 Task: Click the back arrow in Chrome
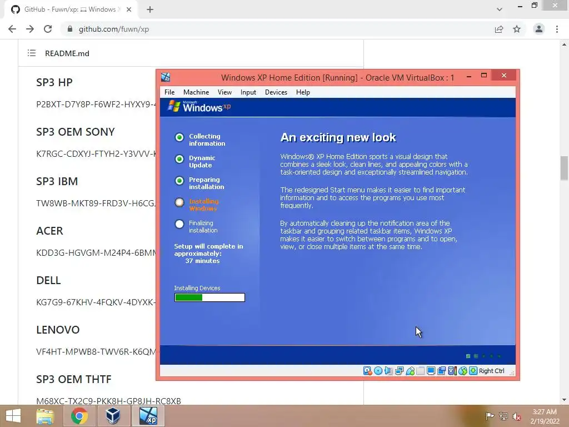click(12, 29)
